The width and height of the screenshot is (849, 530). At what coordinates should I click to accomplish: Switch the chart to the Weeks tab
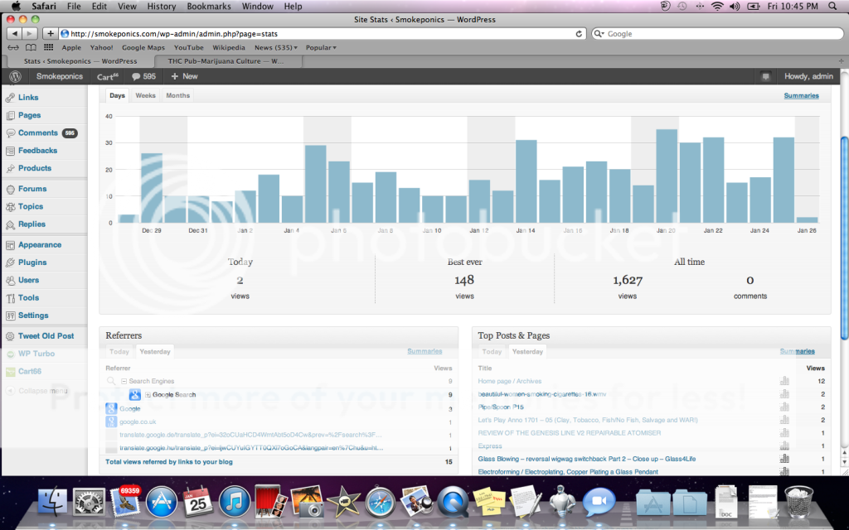tap(145, 95)
